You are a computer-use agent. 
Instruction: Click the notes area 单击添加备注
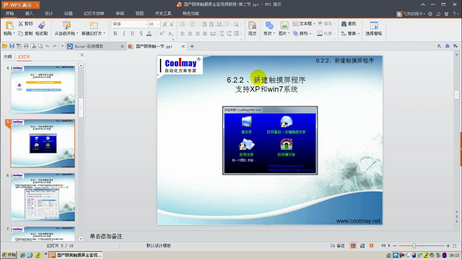point(106,237)
